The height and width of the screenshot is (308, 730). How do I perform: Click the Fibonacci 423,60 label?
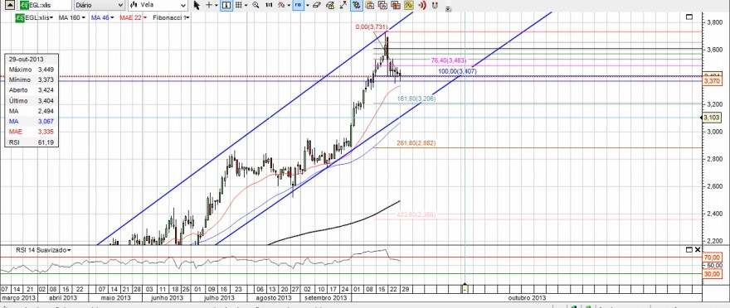pos(416,214)
